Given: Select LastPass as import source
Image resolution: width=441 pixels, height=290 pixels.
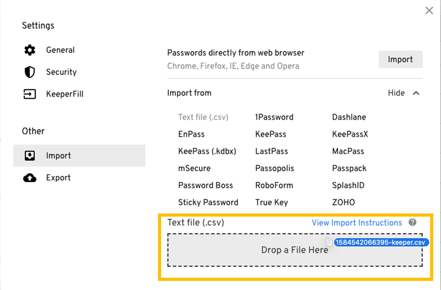Looking at the screenshot, I should point(271,151).
